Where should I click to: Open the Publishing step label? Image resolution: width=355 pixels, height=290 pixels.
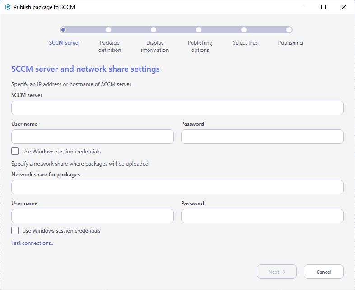[290, 43]
